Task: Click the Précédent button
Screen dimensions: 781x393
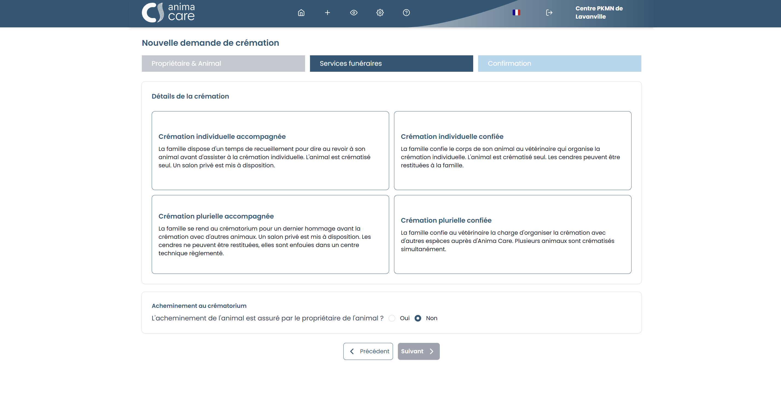Action: coord(368,351)
